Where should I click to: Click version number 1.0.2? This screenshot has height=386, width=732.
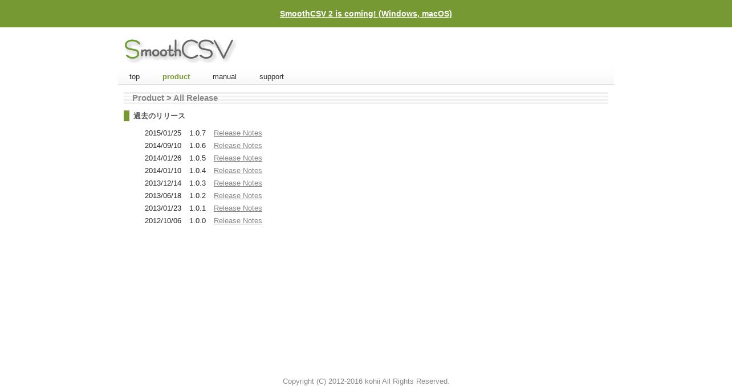click(197, 196)
